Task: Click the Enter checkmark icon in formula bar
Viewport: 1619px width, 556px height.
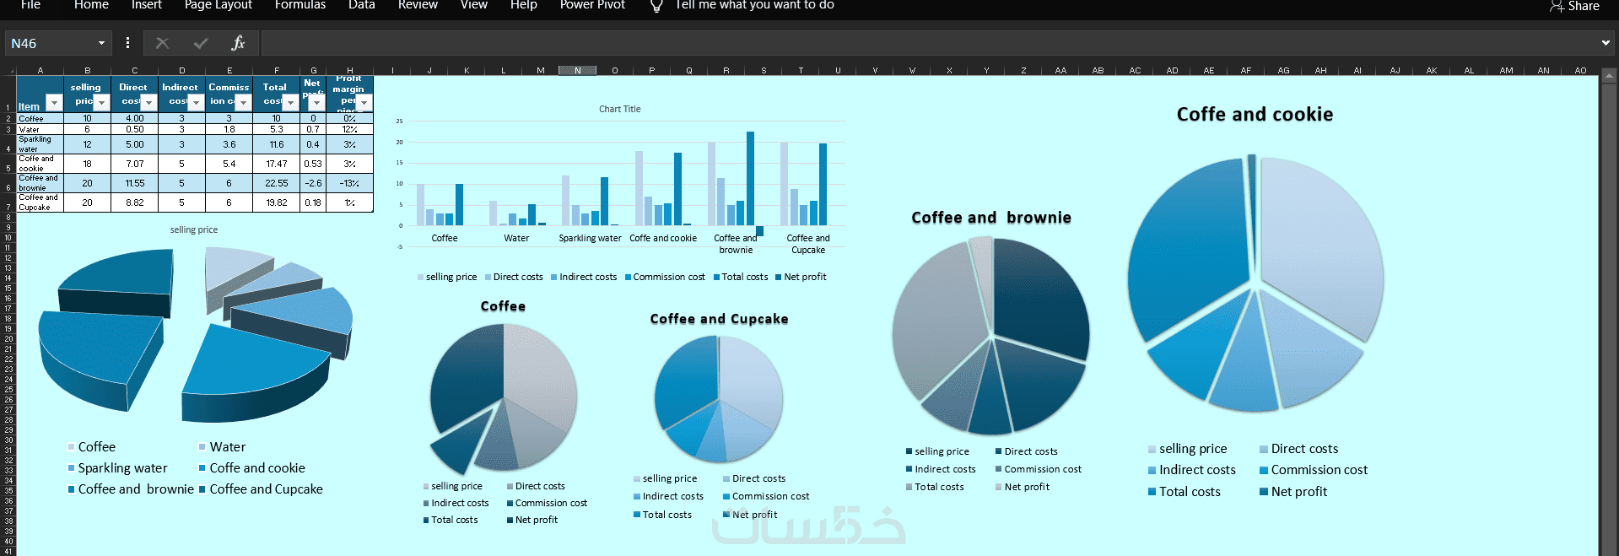Action: 201,43
